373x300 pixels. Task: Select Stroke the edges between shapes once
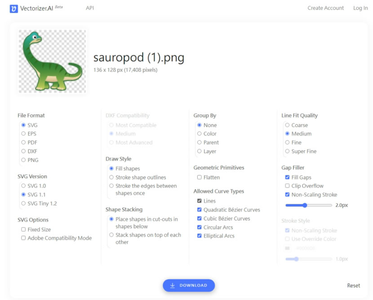coord(111,186)
